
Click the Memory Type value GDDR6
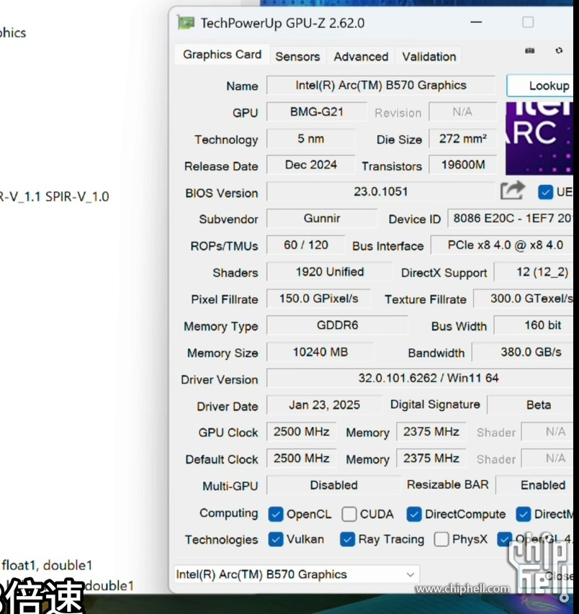337,325
